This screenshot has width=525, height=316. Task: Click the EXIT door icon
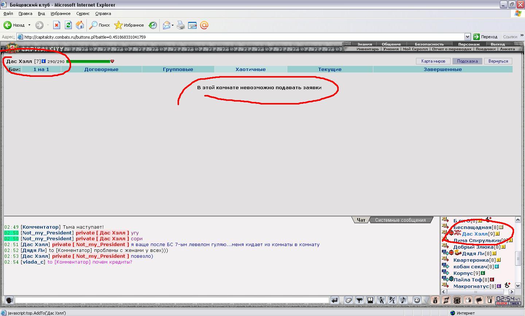click(x=490, y=300)
